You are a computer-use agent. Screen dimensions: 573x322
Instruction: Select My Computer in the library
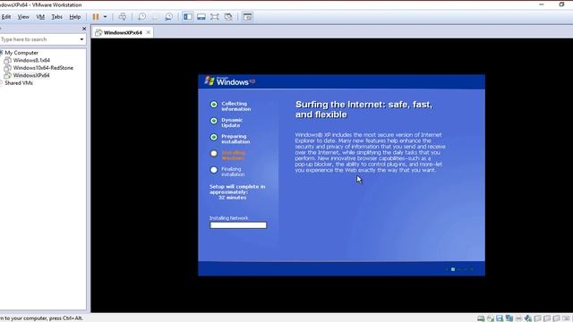tap(21, 53)
